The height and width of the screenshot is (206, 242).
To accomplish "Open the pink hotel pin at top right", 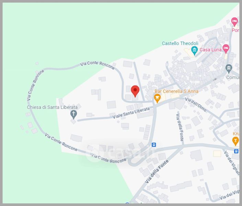I will (x=234, y=22).
